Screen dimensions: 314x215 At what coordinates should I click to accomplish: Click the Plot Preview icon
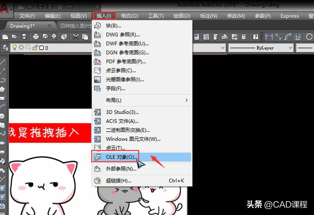[45, 37]
